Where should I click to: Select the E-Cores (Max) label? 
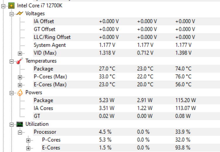[50, 84]
